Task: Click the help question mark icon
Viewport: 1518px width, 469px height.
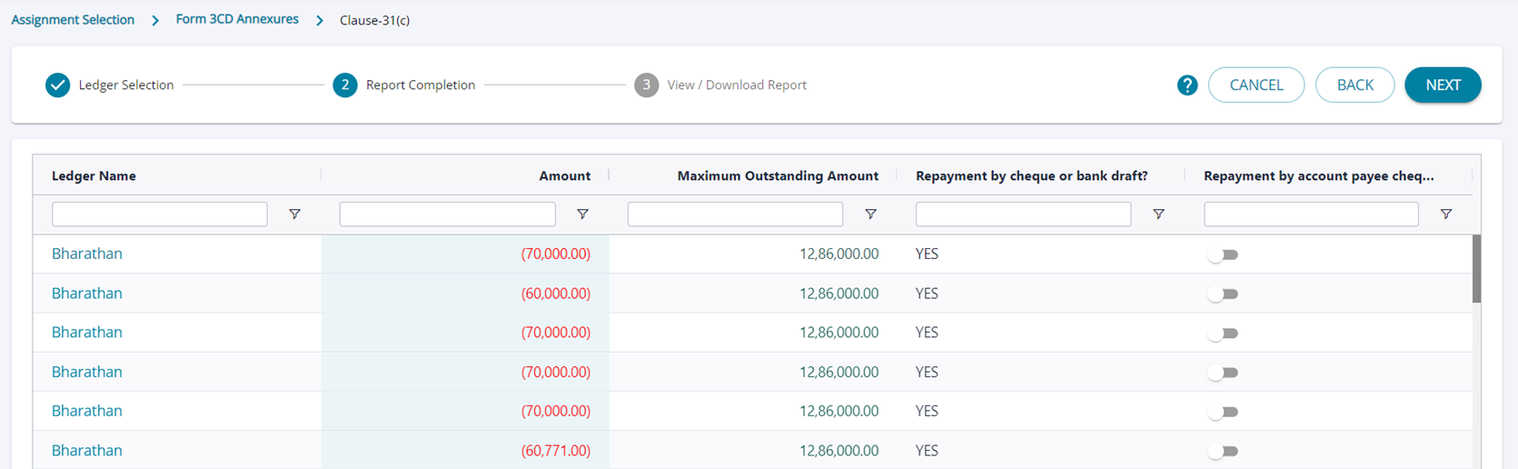Action: click(x=1186, y=85)
